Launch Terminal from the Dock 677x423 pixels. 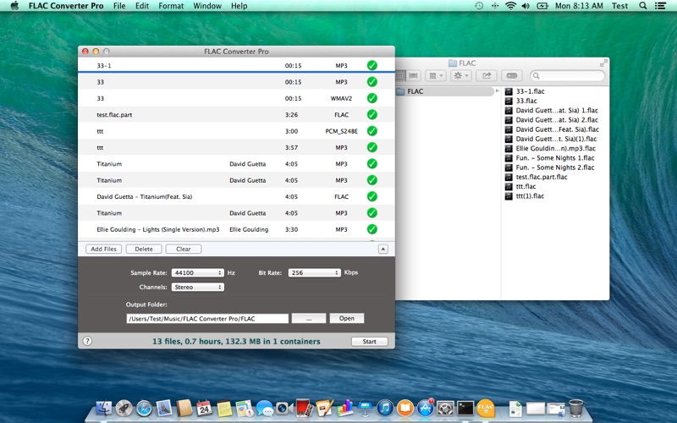[465, 408]
